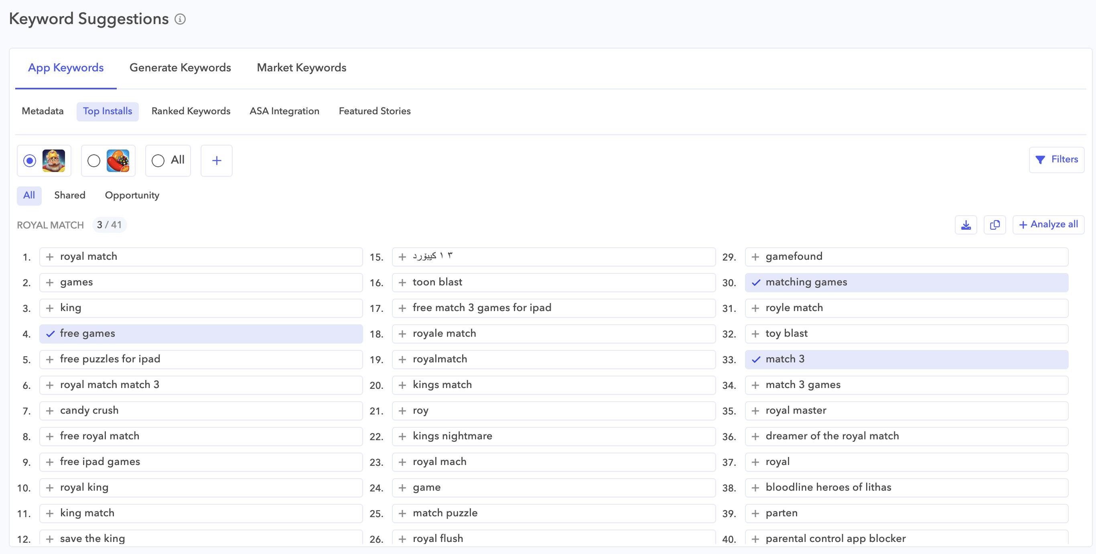Screen dimensions: 1096x554
Task: Select the Candy Crush app radio button
Action: 93,161
